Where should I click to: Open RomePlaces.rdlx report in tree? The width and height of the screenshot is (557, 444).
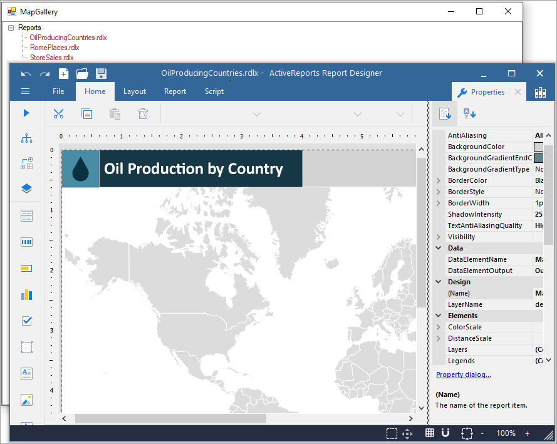pos(55,48)
